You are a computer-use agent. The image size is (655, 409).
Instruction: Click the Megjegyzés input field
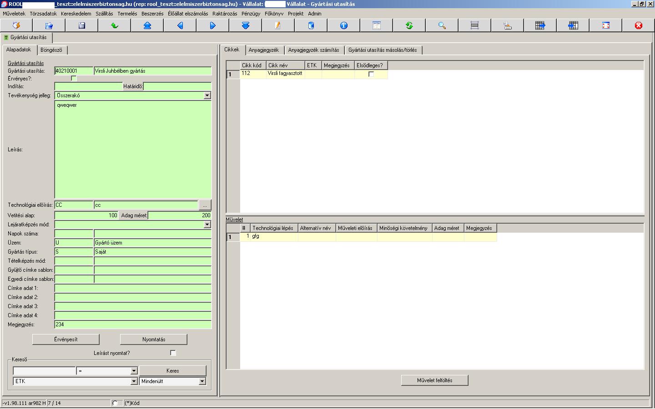coord(133,324)
